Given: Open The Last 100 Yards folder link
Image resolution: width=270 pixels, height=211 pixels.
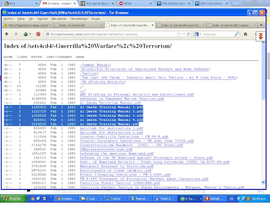Looking at the screenshot, I should [159, 78].
